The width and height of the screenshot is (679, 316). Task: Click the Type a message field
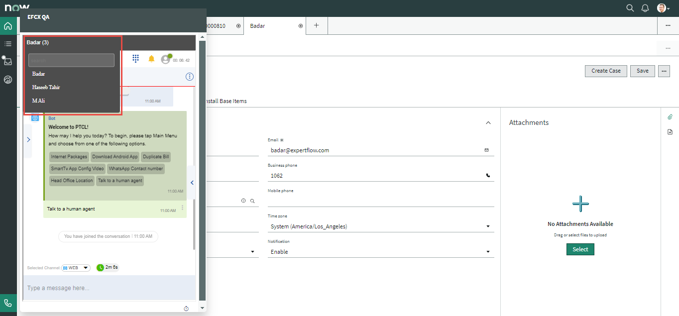point(109,288)
